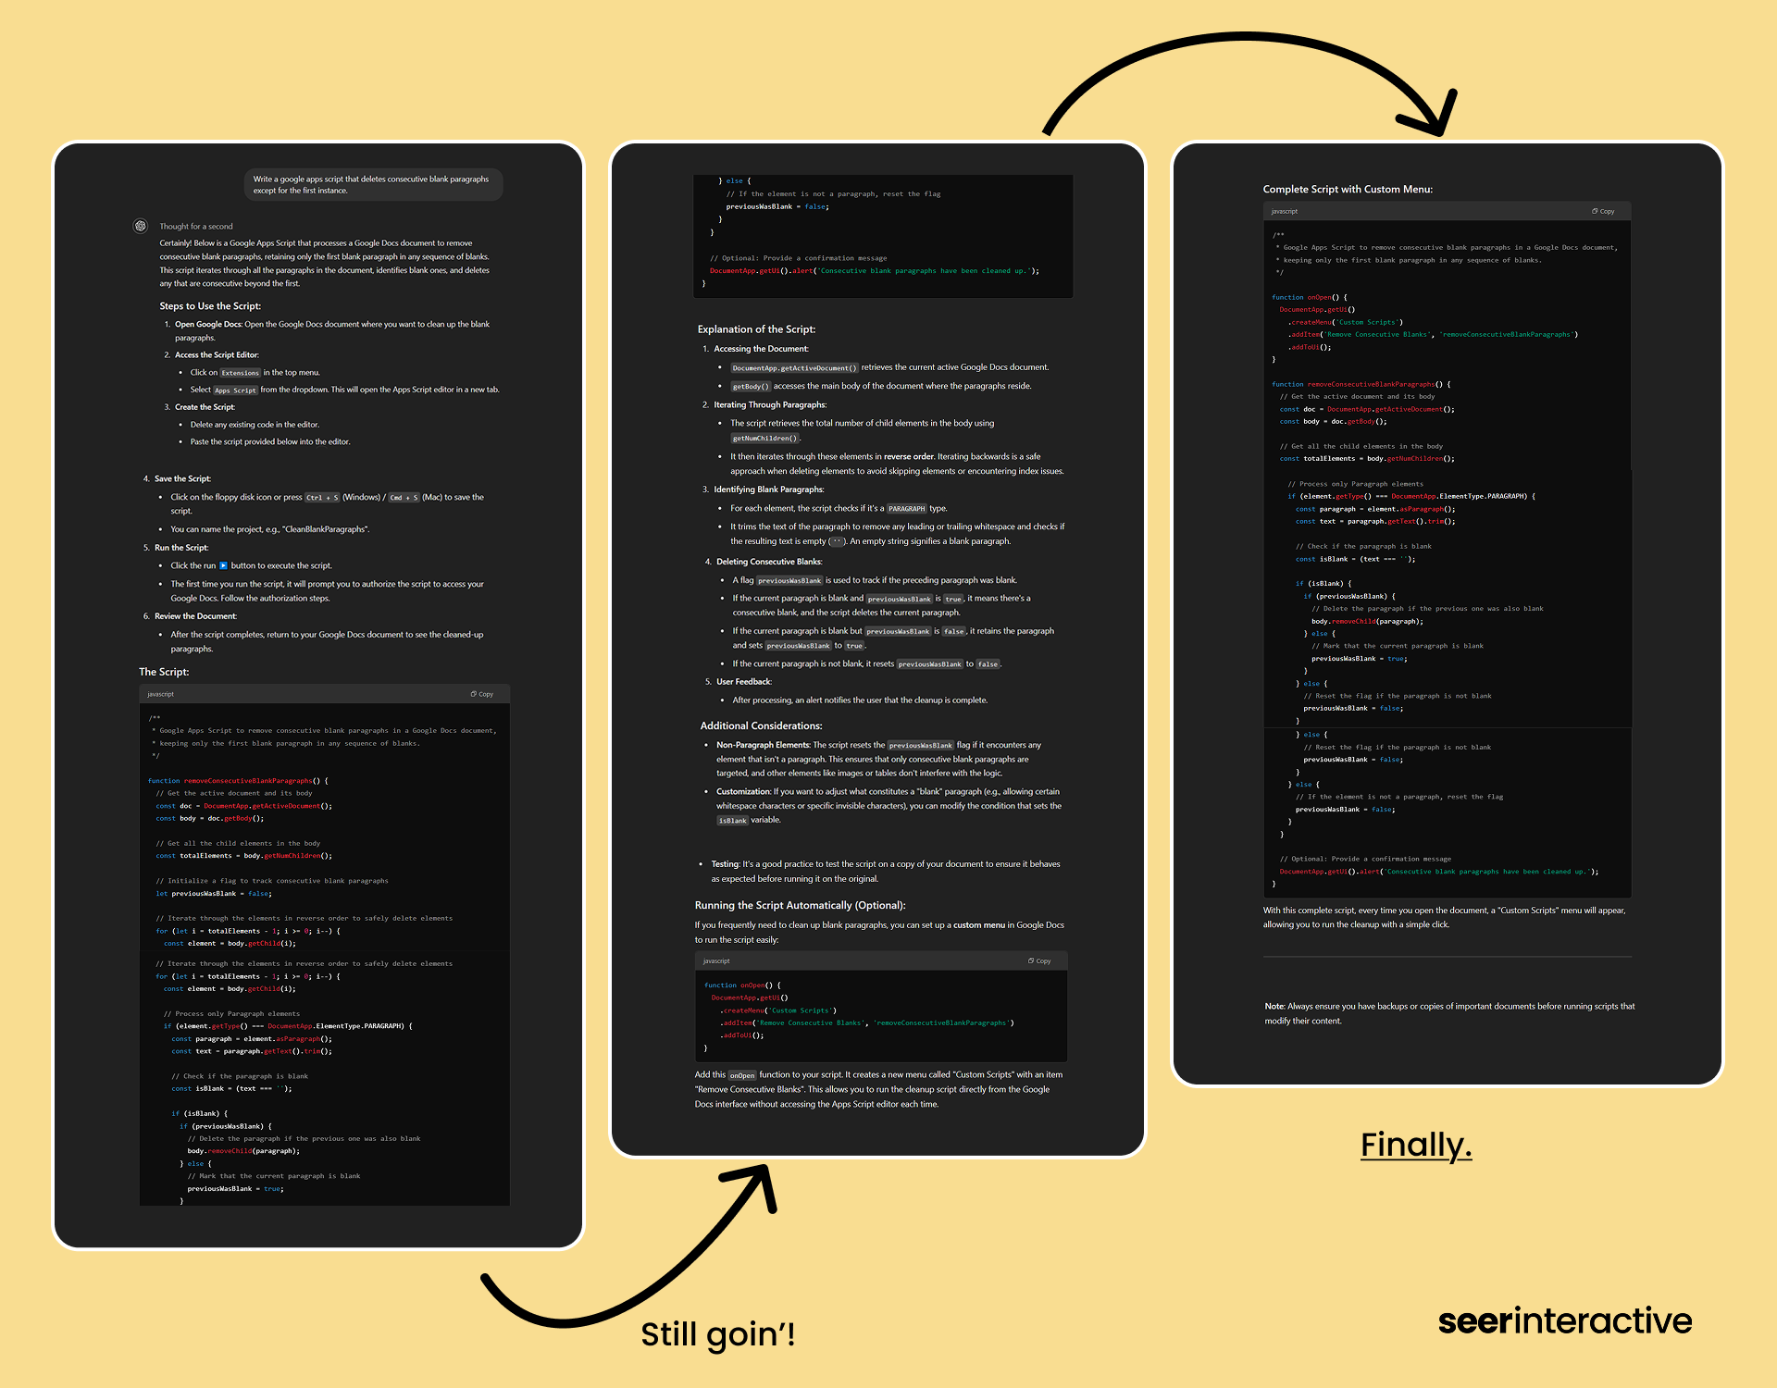
Task: Copy the onOpen function code snippet
Action: 1039,960
